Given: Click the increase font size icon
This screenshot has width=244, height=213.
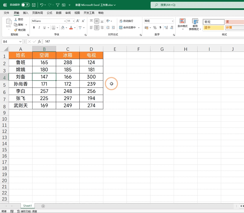Looking at the screenshot, I should pos(78,21).
